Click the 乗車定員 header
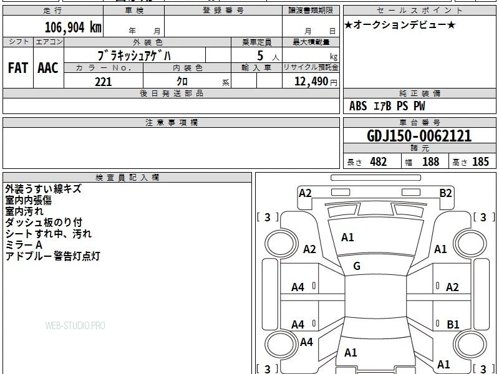Screen dimensions: 499x374 tap(256, 42)
